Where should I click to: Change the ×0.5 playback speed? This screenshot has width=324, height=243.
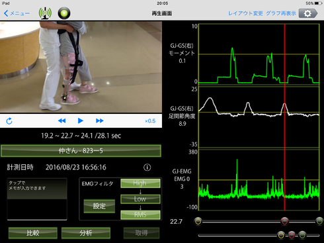pos(150,121)
